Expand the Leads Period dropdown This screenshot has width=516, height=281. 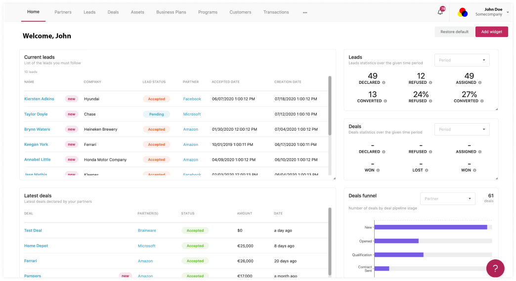pyautogui.click(x=462, y=60)
